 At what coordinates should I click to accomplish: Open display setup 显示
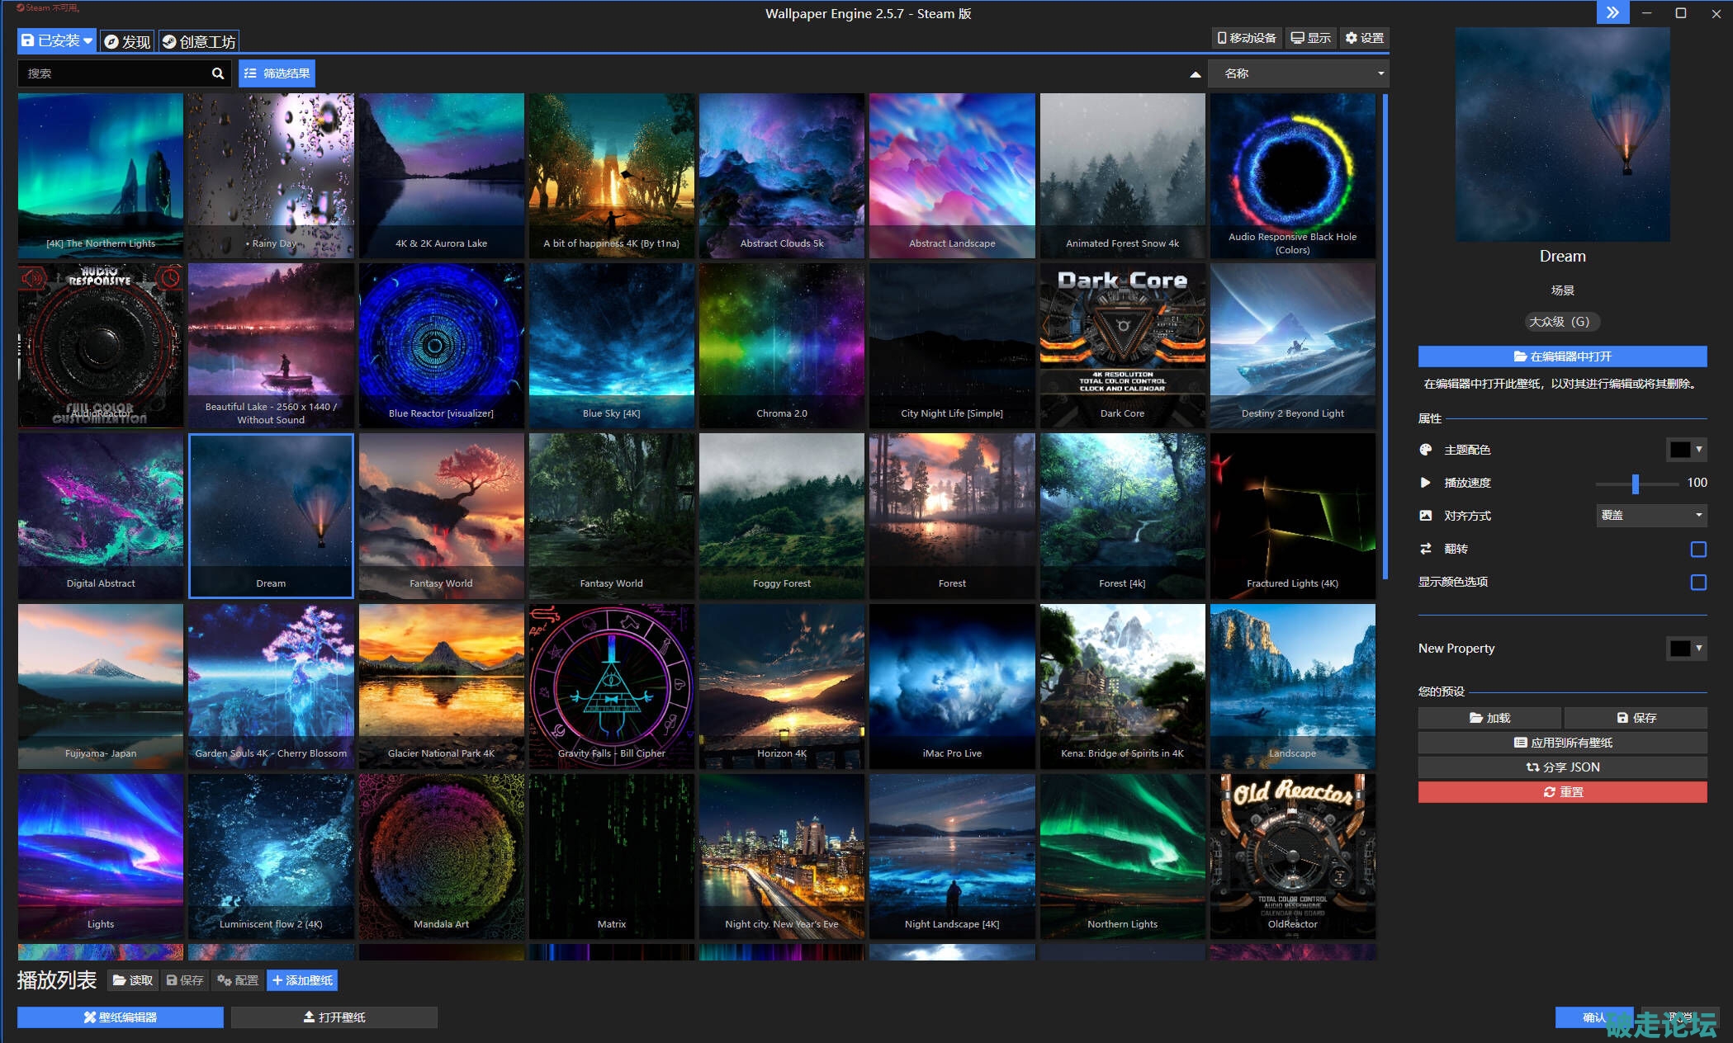1310,38
